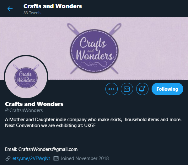Click the 83 Tweets count
This screenshot has height=165, width=188.
coord(32,13)
